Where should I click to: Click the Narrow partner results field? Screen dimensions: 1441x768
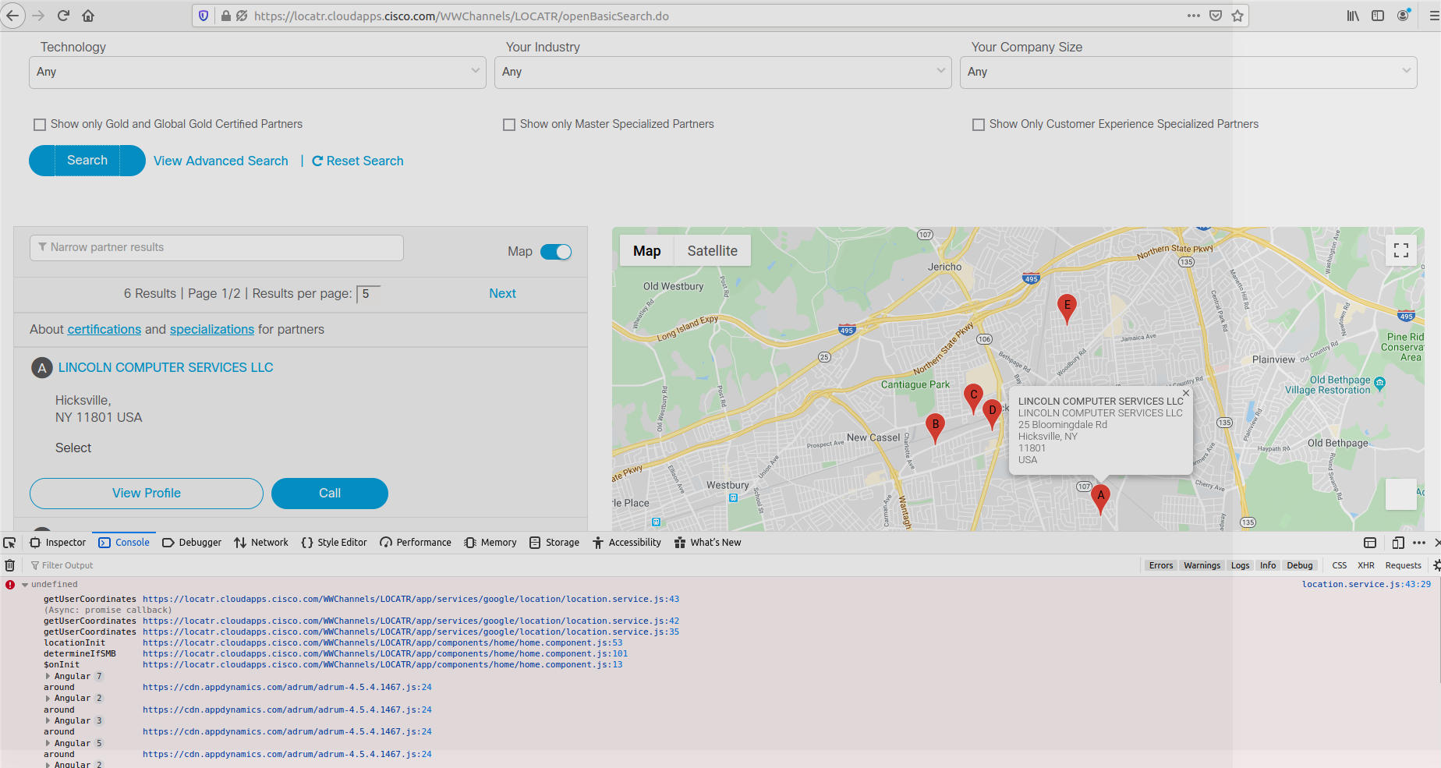click(x=216, y=247)
